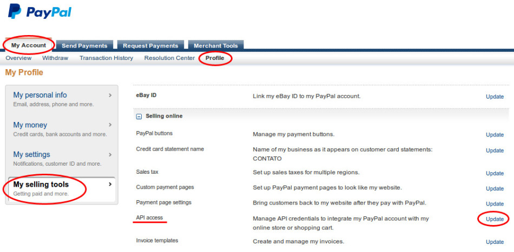This screenshot has height=252, width=514.
Task: Click the Invoice templates label
Action: coord(157,240)
